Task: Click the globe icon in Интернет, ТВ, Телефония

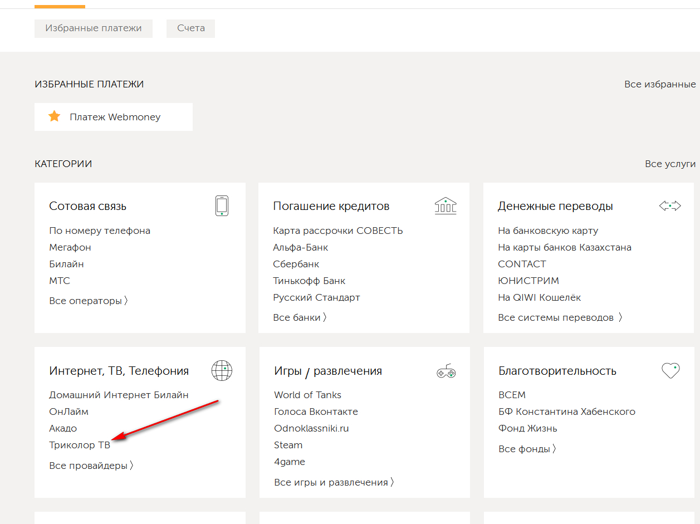Action: 222,370
